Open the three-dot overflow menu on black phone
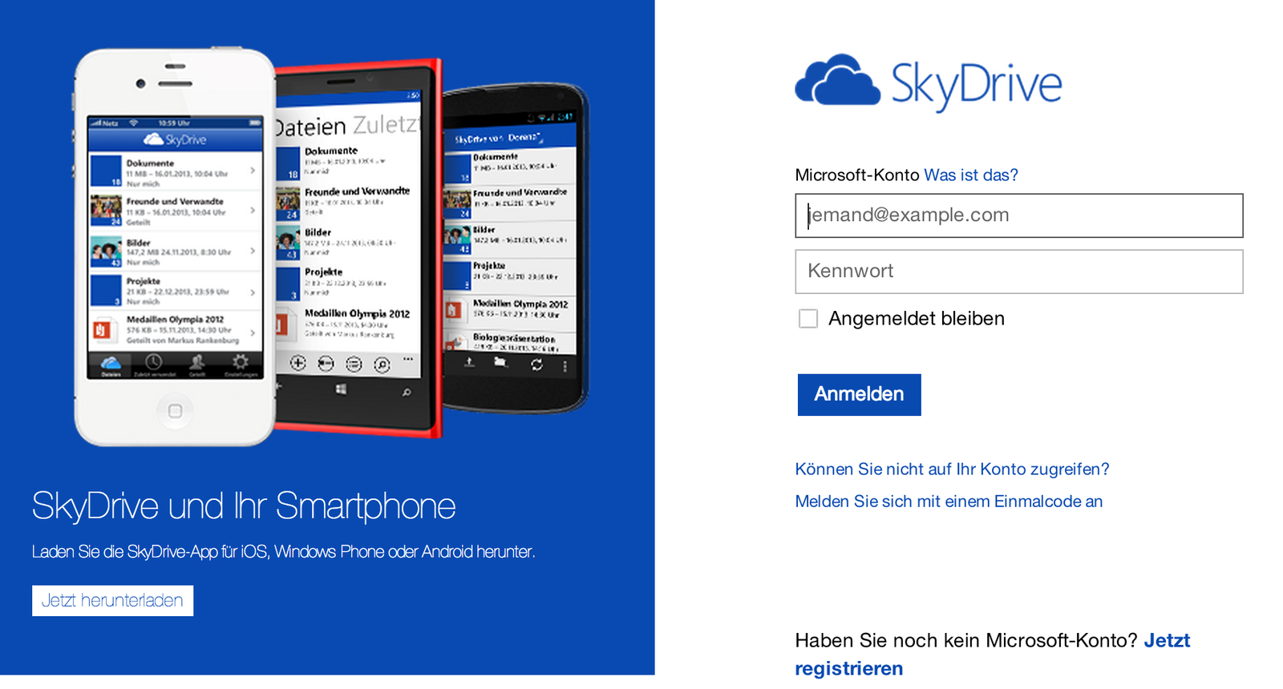This screenshot has height=689, width=1283. 565,366
